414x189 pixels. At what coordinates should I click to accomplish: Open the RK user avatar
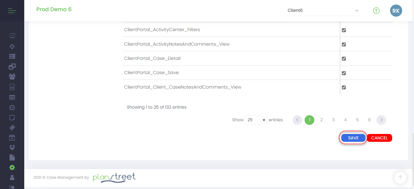(396, 11)
